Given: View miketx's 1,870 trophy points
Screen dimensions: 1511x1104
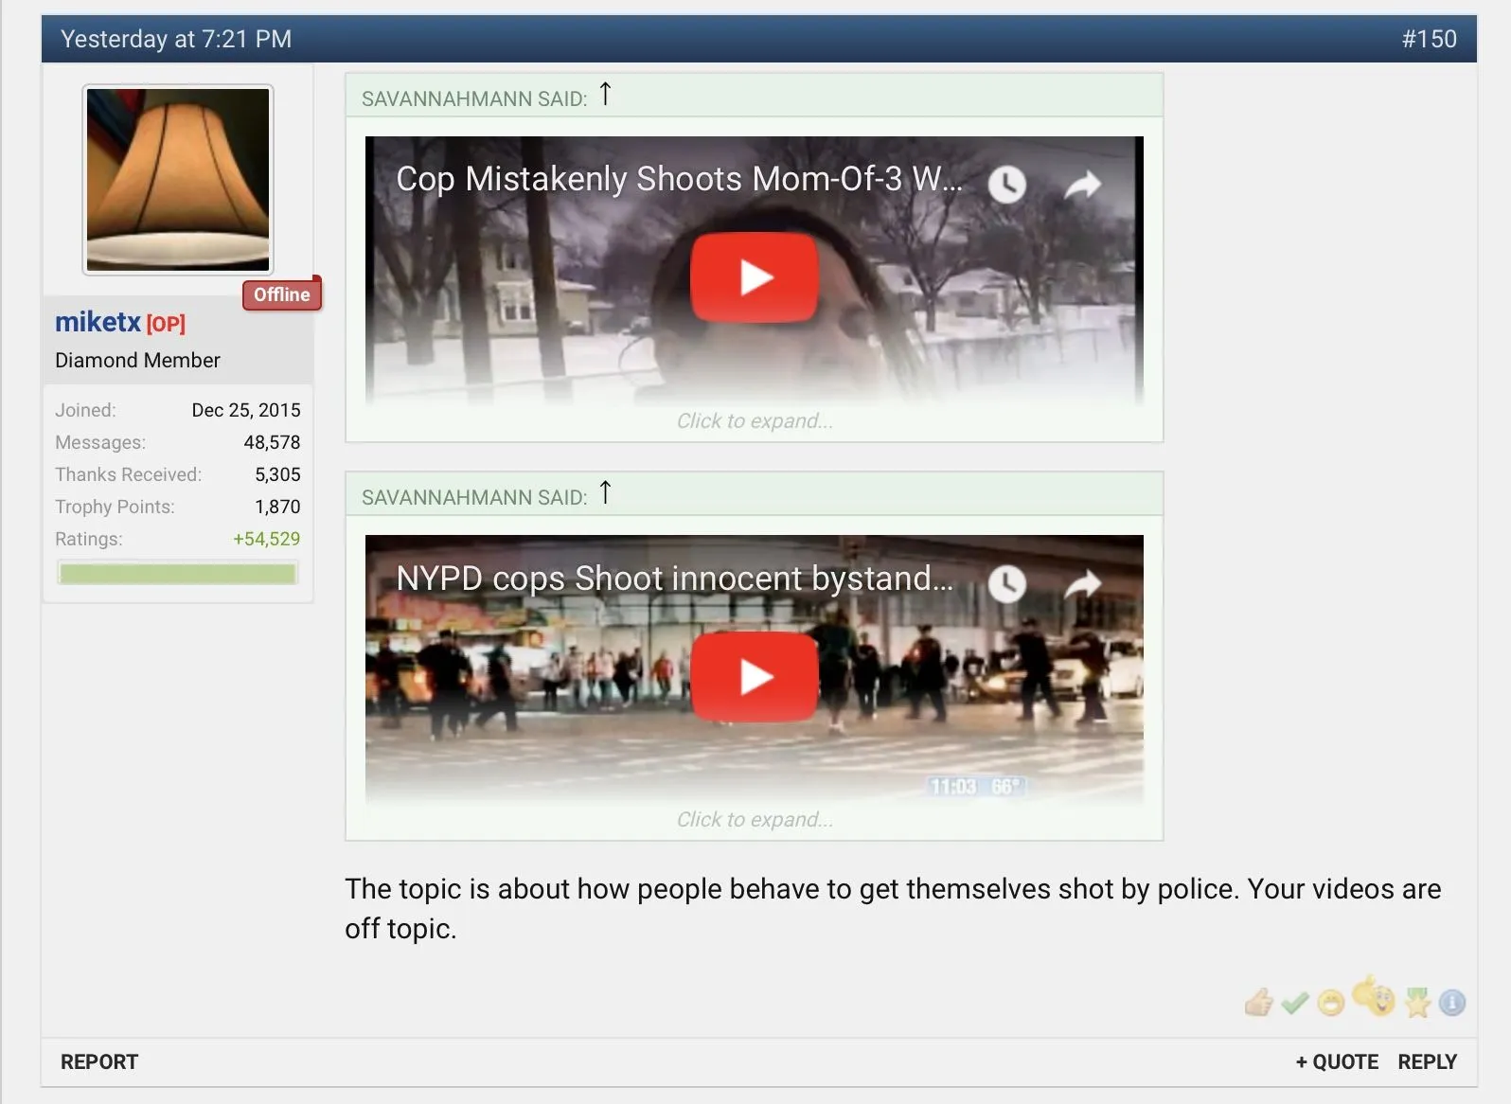Looking at the screenshot, I should pyautogui.click(x=277, y=507).
